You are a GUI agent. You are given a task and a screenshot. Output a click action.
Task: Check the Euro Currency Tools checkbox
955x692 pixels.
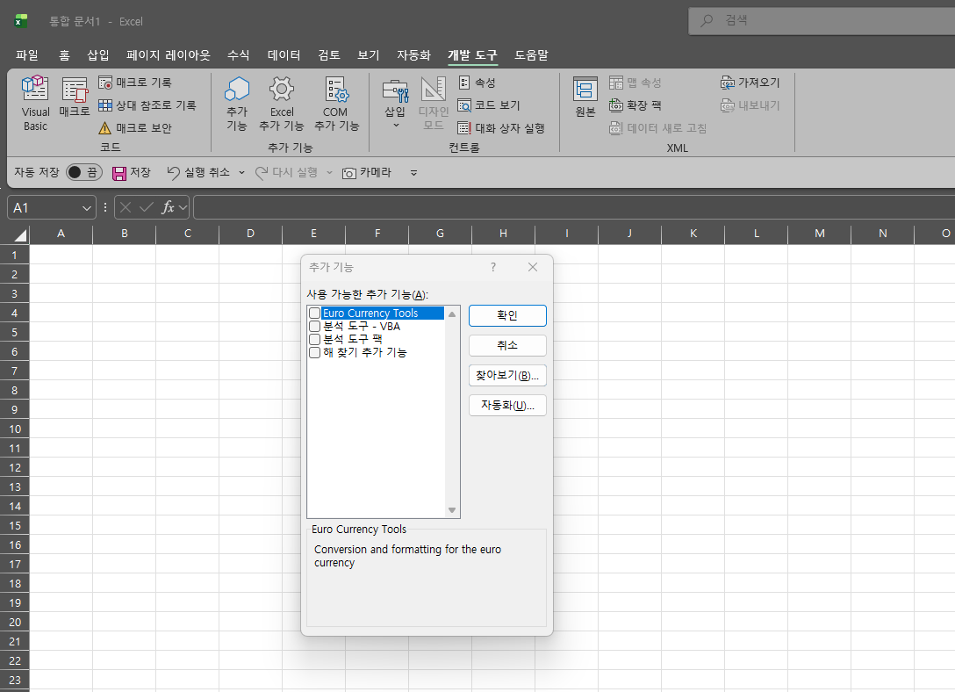coord(315,314)
